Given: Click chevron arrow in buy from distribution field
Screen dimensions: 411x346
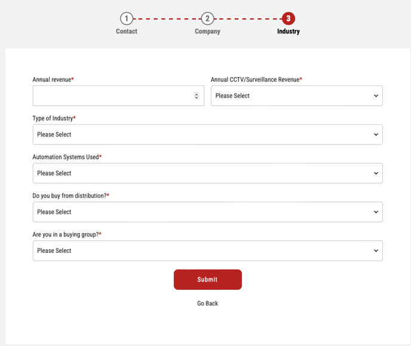Looking at the screenshot, I should [376, 212].
